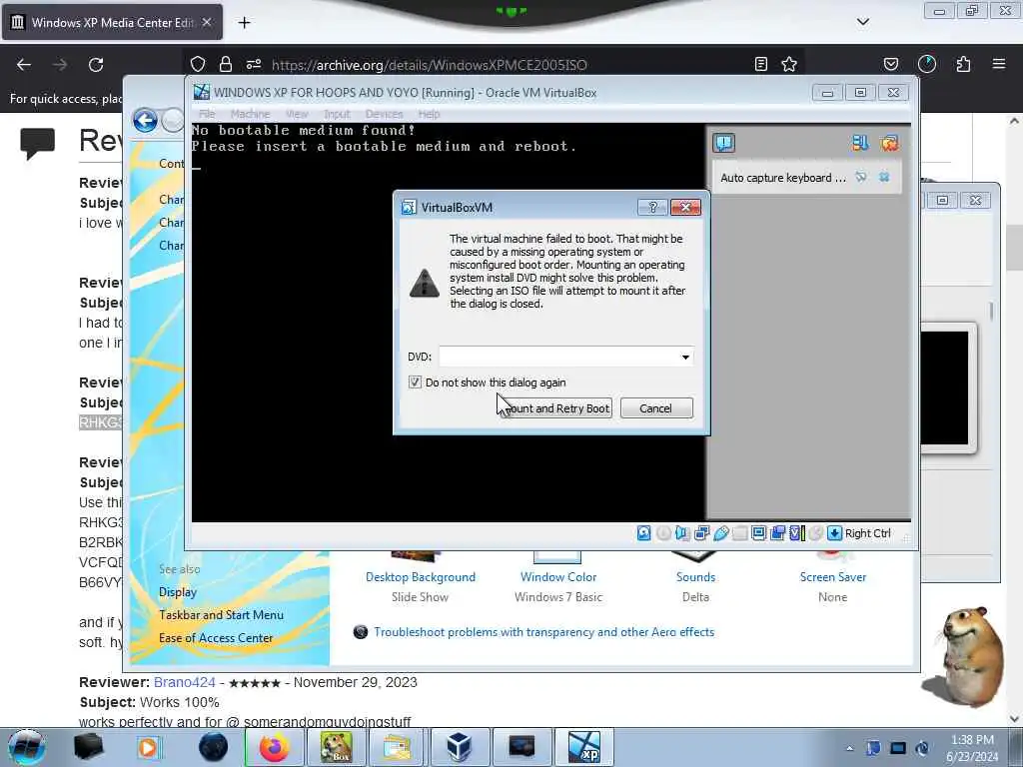Click the notification center speech-bubble icon
This screenshot has width=1023, height=767.
coord(723,143)
